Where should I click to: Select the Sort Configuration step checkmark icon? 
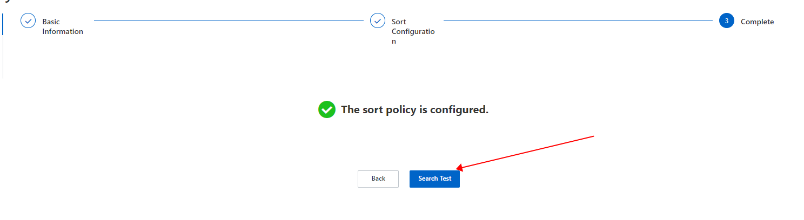click(x=378, y=20)
